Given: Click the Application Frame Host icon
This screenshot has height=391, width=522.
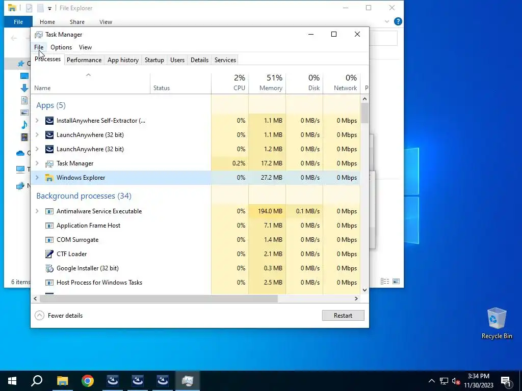Looking at the screenshot, I should (49, 226).
